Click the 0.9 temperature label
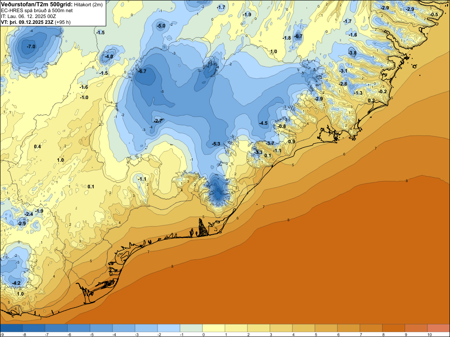Screen dimensions: 450x337 point(292,141)
